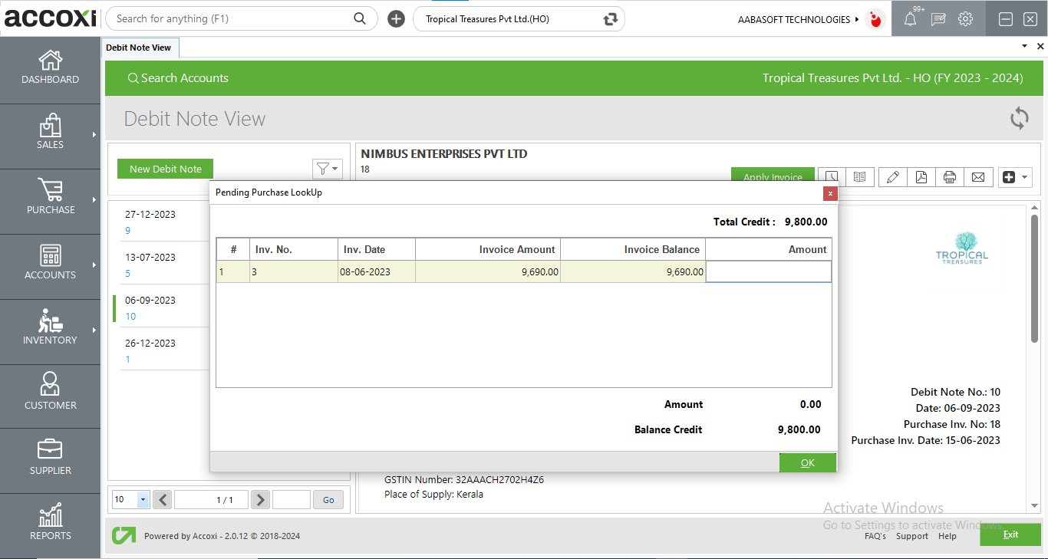Select the edit pencil for the debit note

[x=892, y=176]
